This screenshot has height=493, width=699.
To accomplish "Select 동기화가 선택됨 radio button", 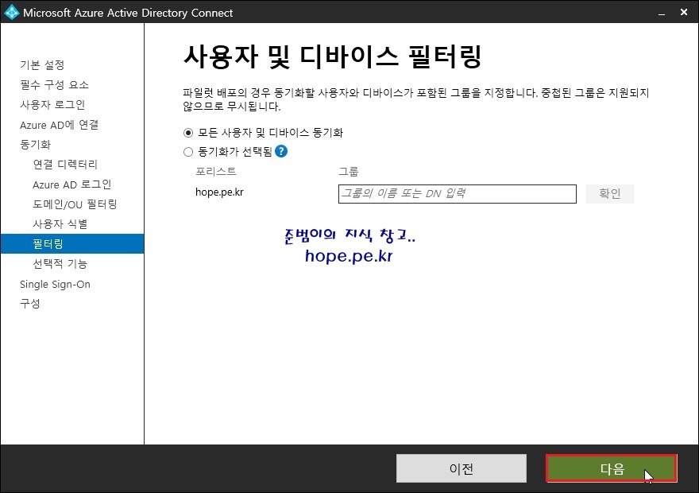I will pos(188,152).
